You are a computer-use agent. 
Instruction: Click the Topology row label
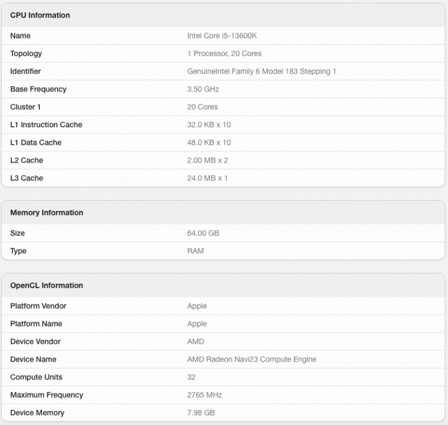[26, 54]
